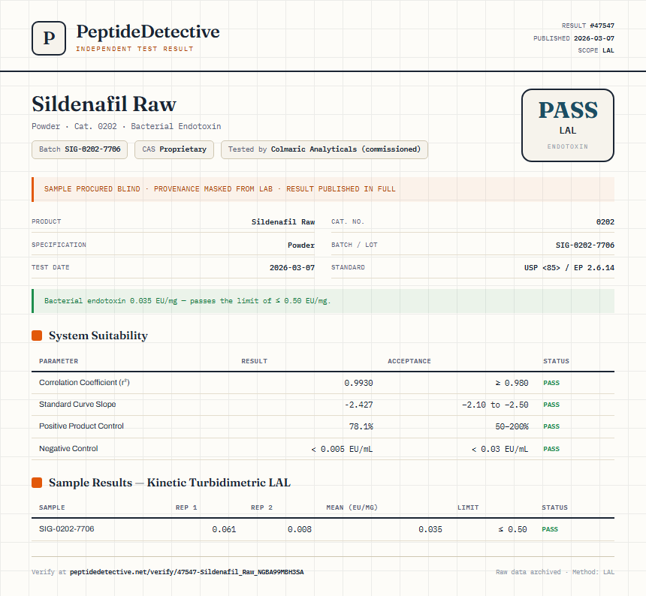
Task: Click the STANDARD value USP <85> / EP 2.6.14
Action: point(569,267)
